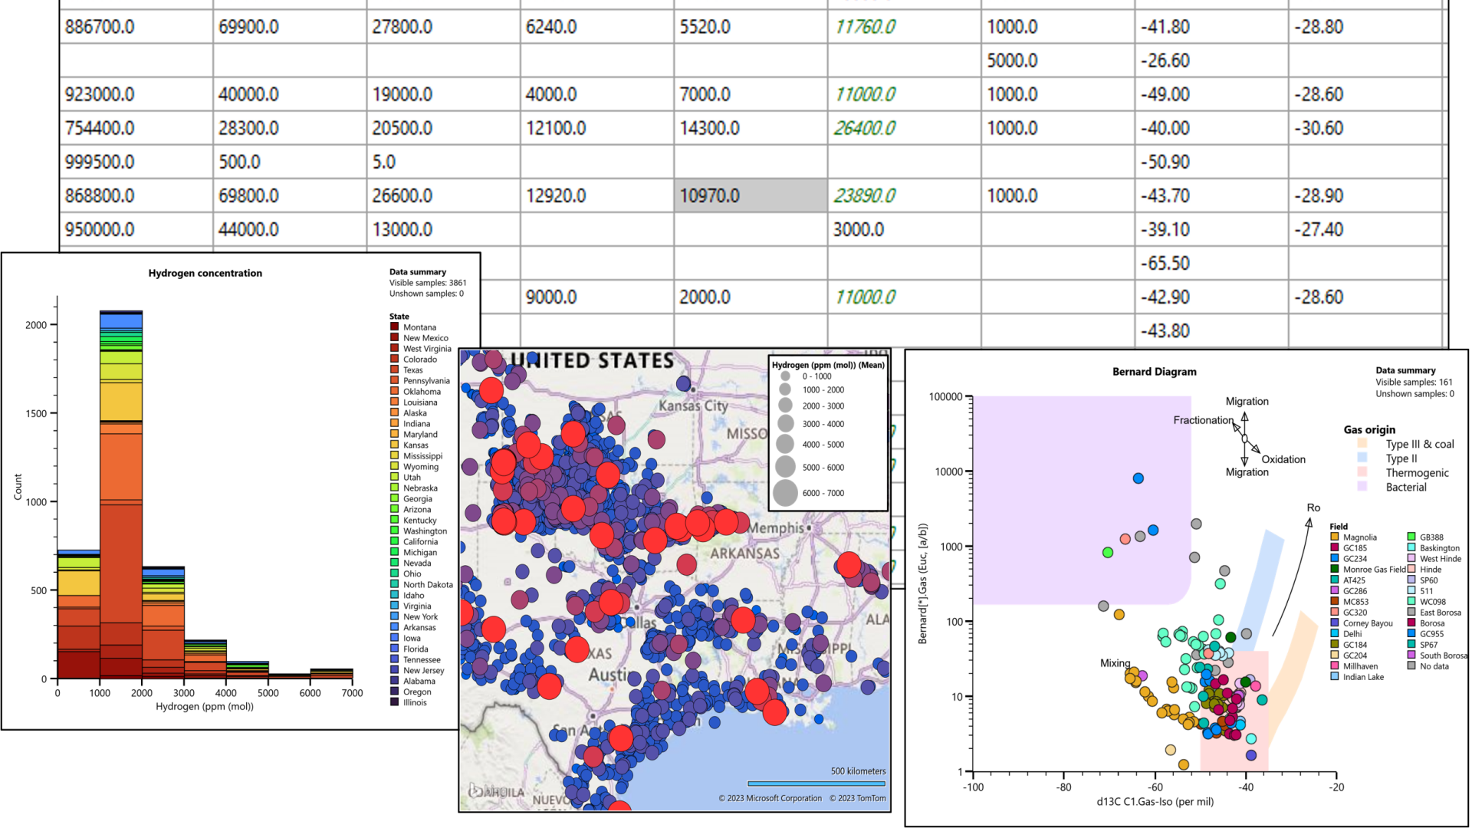1472x828 pixels.
Task: Click the Indian Lake field swatch
Action: pos(1335,677)
